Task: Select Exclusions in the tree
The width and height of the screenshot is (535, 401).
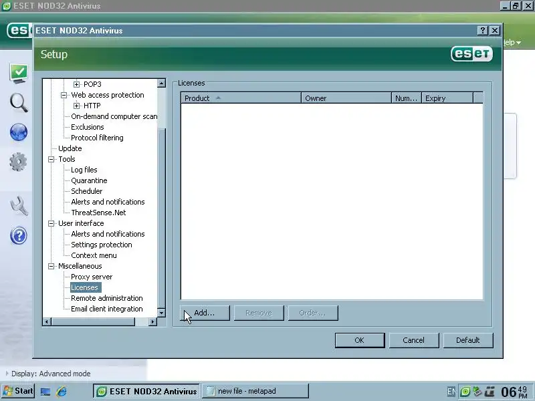Action: (x=88, y=127)
